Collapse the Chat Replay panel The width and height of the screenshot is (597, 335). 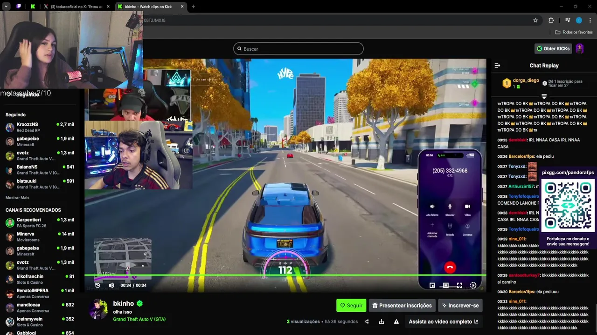tap(497, 66)
